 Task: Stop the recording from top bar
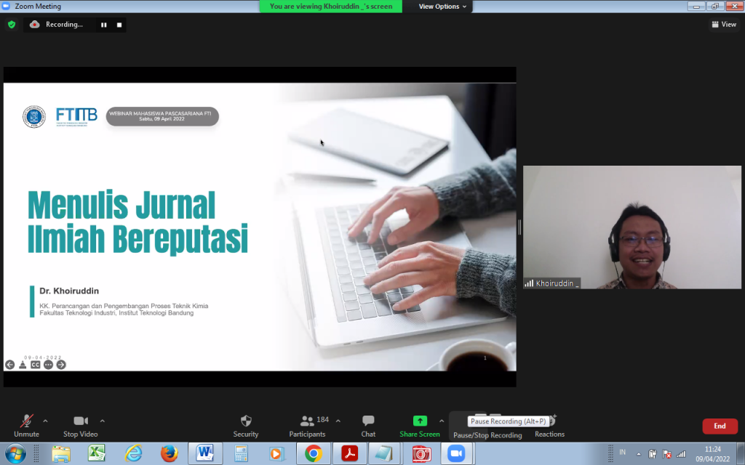(119, 25)
